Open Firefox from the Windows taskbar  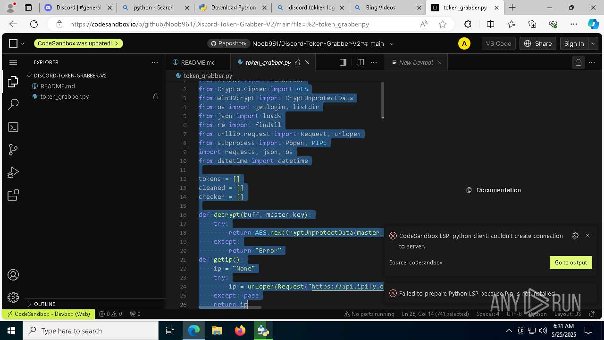[x=240, y=331]
